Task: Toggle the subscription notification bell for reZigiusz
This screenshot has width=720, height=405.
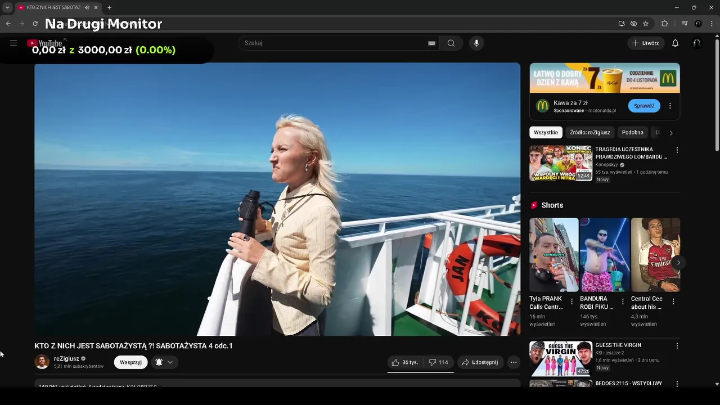Action: pos(164,362)
